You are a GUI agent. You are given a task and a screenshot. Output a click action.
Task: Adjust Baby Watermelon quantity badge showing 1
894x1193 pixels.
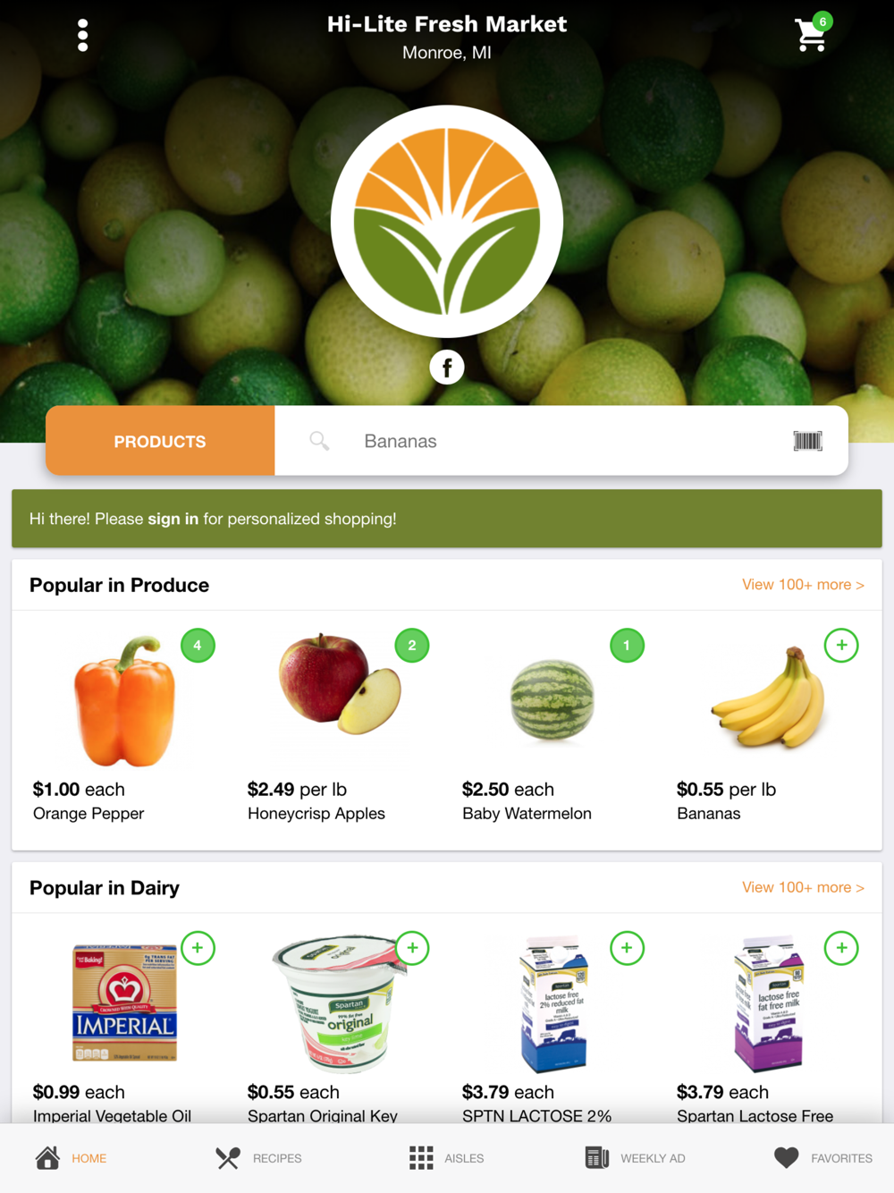pyautogui.click(x=627, y=646)
